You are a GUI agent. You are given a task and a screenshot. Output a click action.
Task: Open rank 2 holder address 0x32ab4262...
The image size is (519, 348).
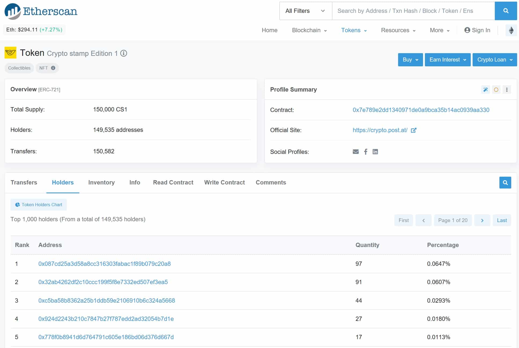click(x=103, y=282)
